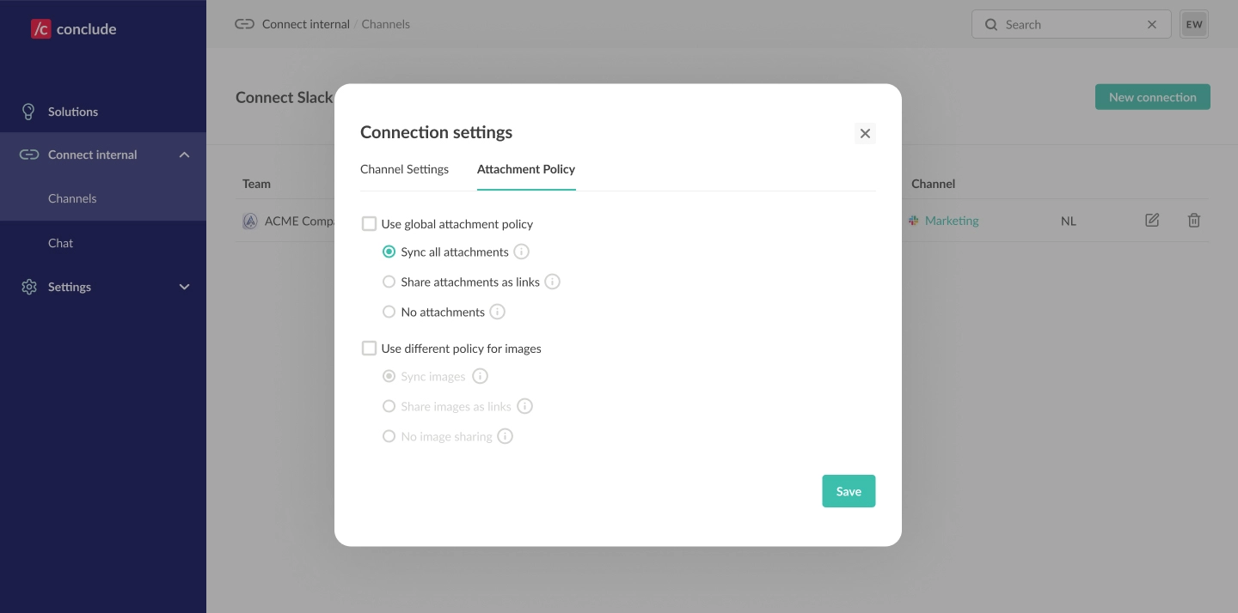Click the Slack icon next to Marketing
Viewport: 1238px width, 613px height.
[x=913, y=221]
